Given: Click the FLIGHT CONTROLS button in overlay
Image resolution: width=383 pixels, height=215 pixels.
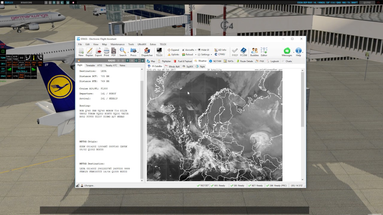Looking at the screenshot, I should pos(22,70).
